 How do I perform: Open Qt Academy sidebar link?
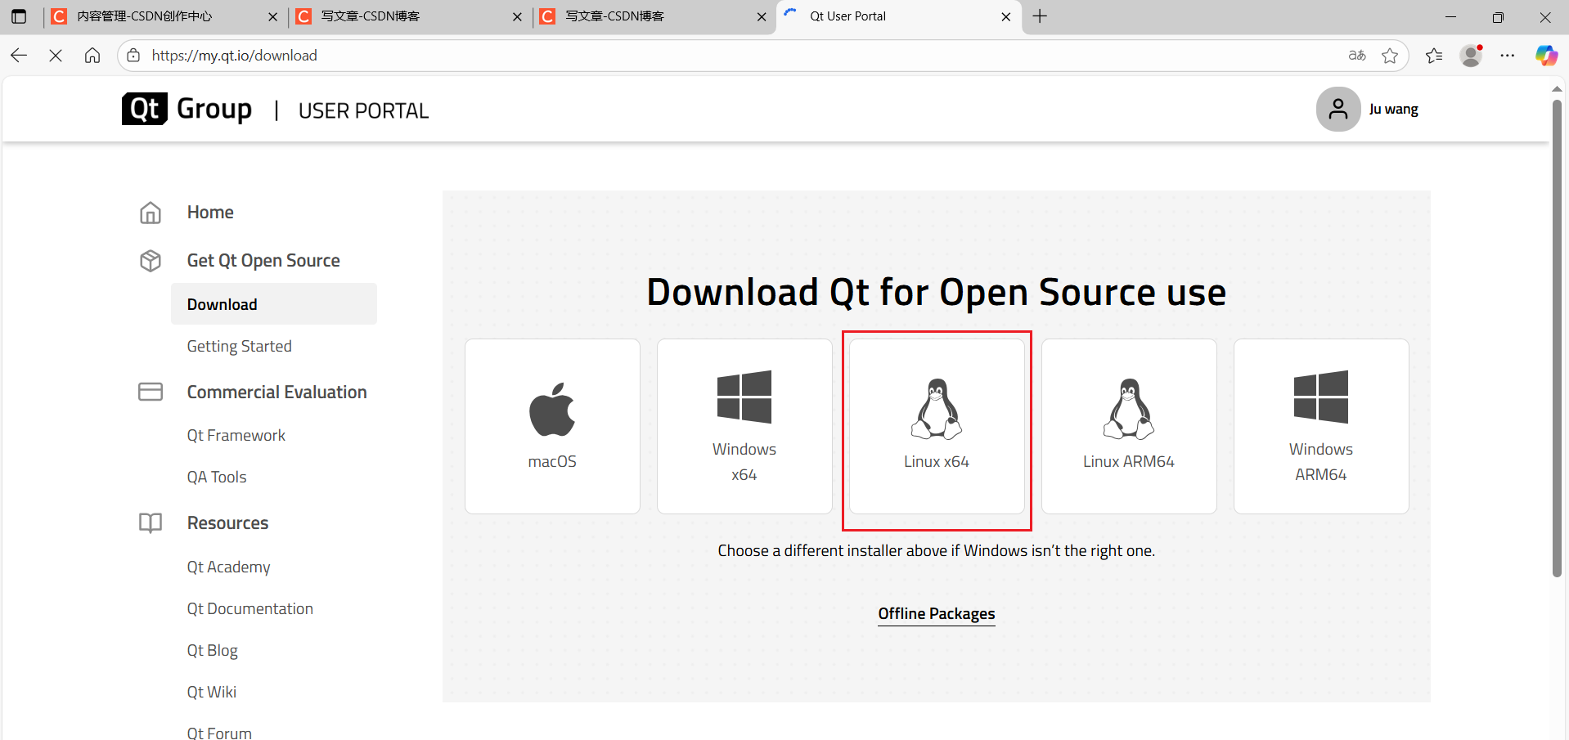pos(228,567)
